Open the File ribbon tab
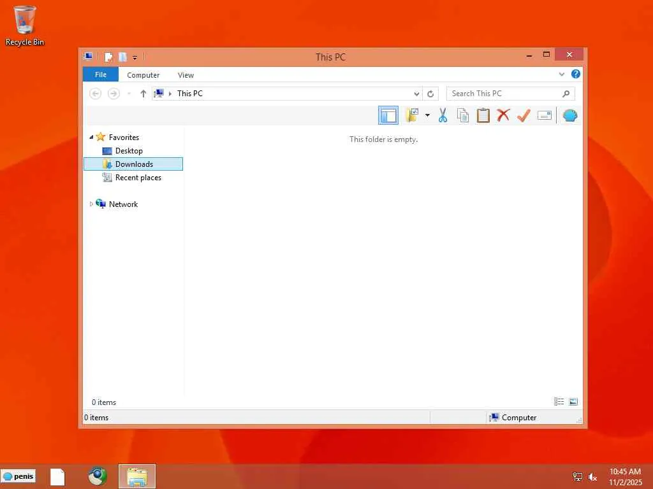Image resolution: width=653 pixels, height=489 pixels. [100, 74]
